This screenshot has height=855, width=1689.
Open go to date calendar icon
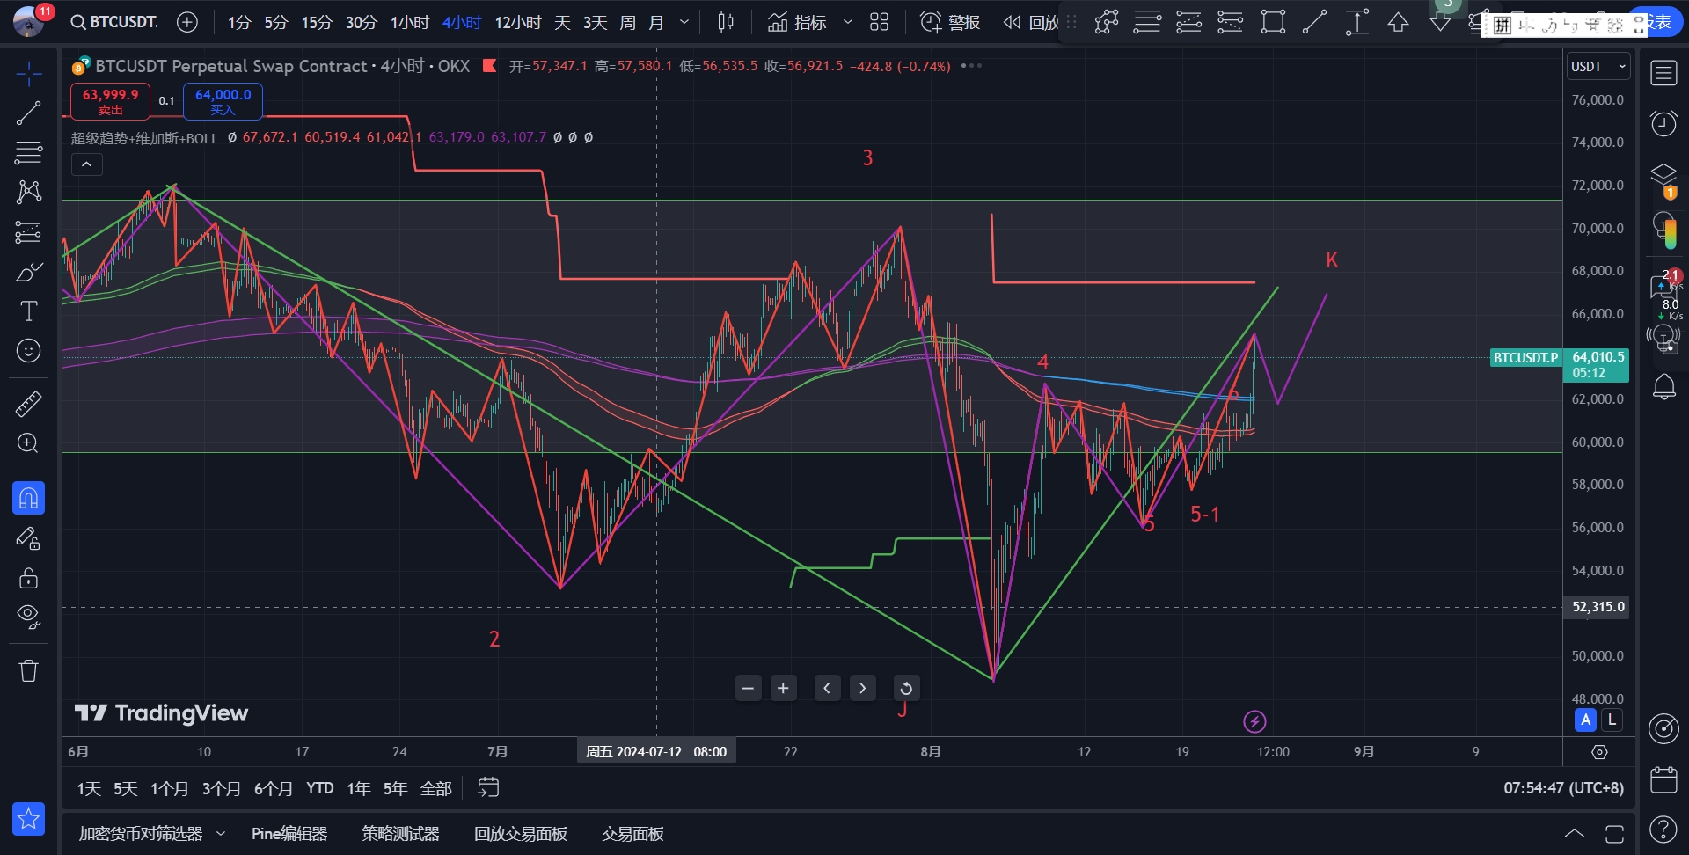point(488,787)
